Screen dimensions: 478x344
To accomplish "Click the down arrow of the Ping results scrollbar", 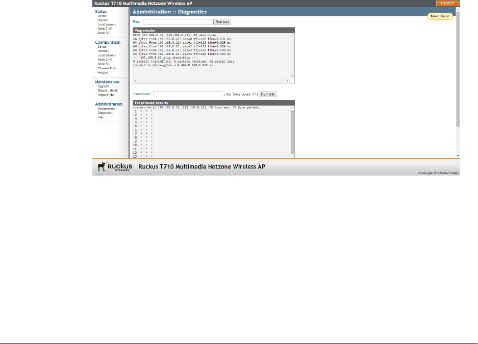I will (x=292, y=76).
